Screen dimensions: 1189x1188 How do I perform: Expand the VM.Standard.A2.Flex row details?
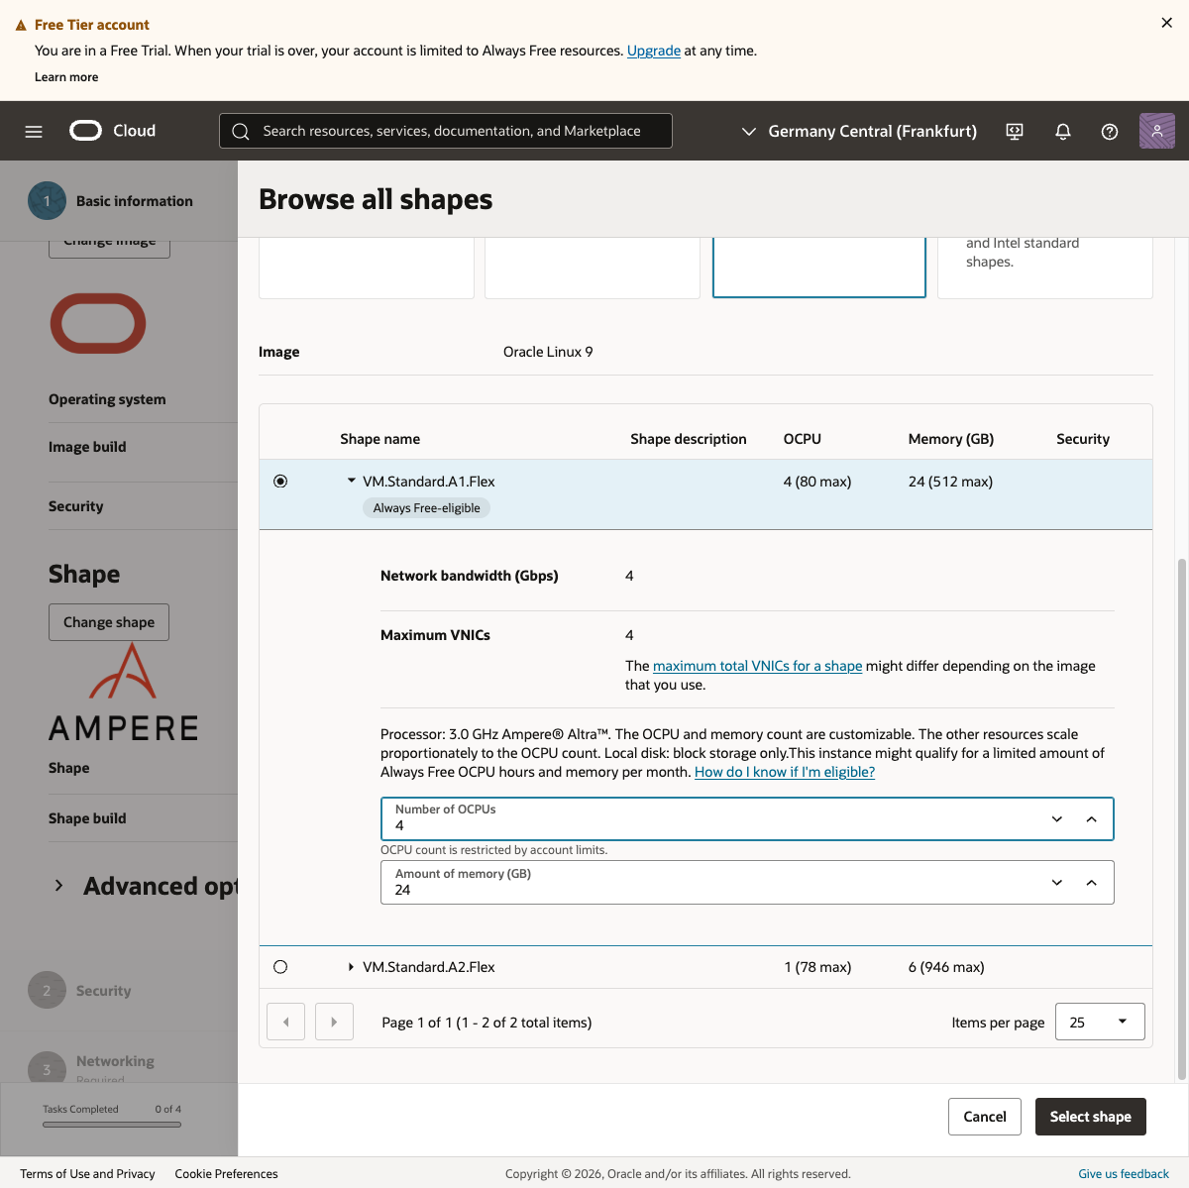351,967
